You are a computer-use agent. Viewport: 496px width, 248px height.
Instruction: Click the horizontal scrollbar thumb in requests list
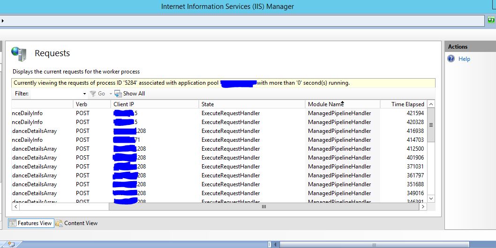coord(263,206)
